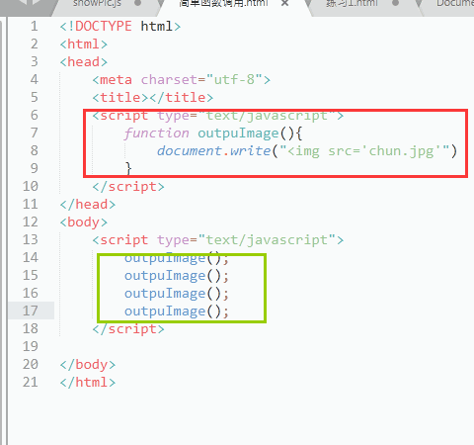The image size is (474, 445).
Task: Click outpuImage call on line 17
Action: coord(177,311)
